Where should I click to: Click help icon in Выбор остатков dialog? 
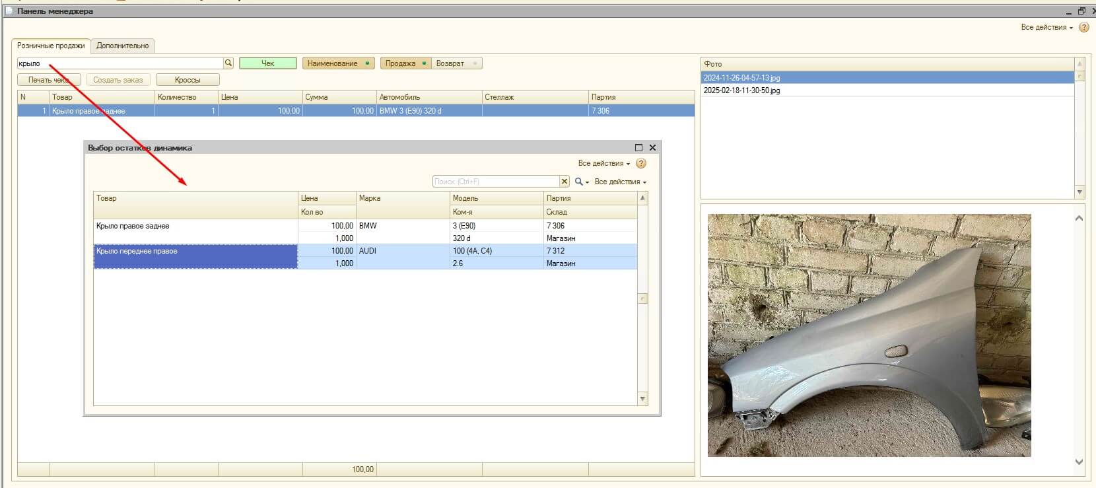coord(640,163)
